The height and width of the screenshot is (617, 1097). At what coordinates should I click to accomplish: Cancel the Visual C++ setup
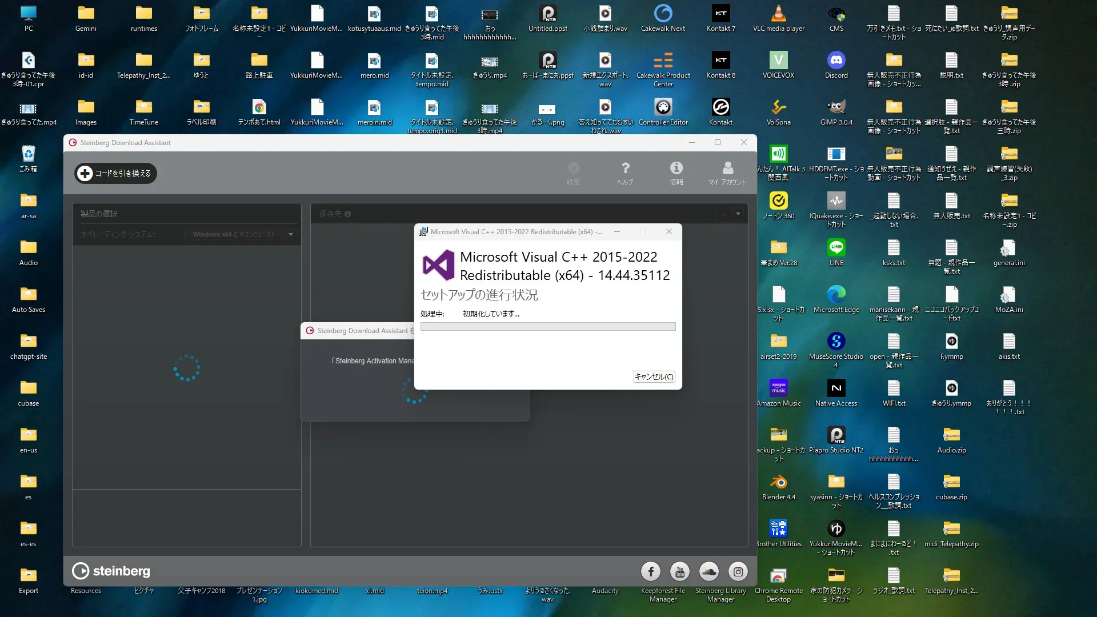pyautogui.click(x=654, y=376)
